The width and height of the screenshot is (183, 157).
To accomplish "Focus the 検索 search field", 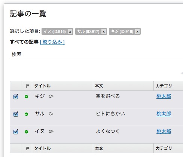I will 96,54.
